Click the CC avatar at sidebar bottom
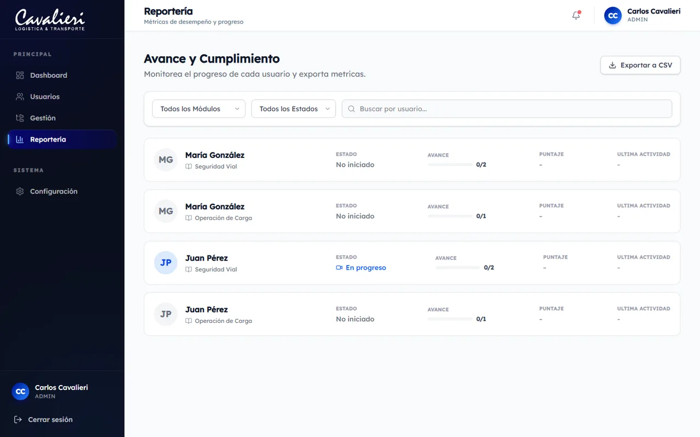This screenshot has width=700, height=437. (20, 392)
